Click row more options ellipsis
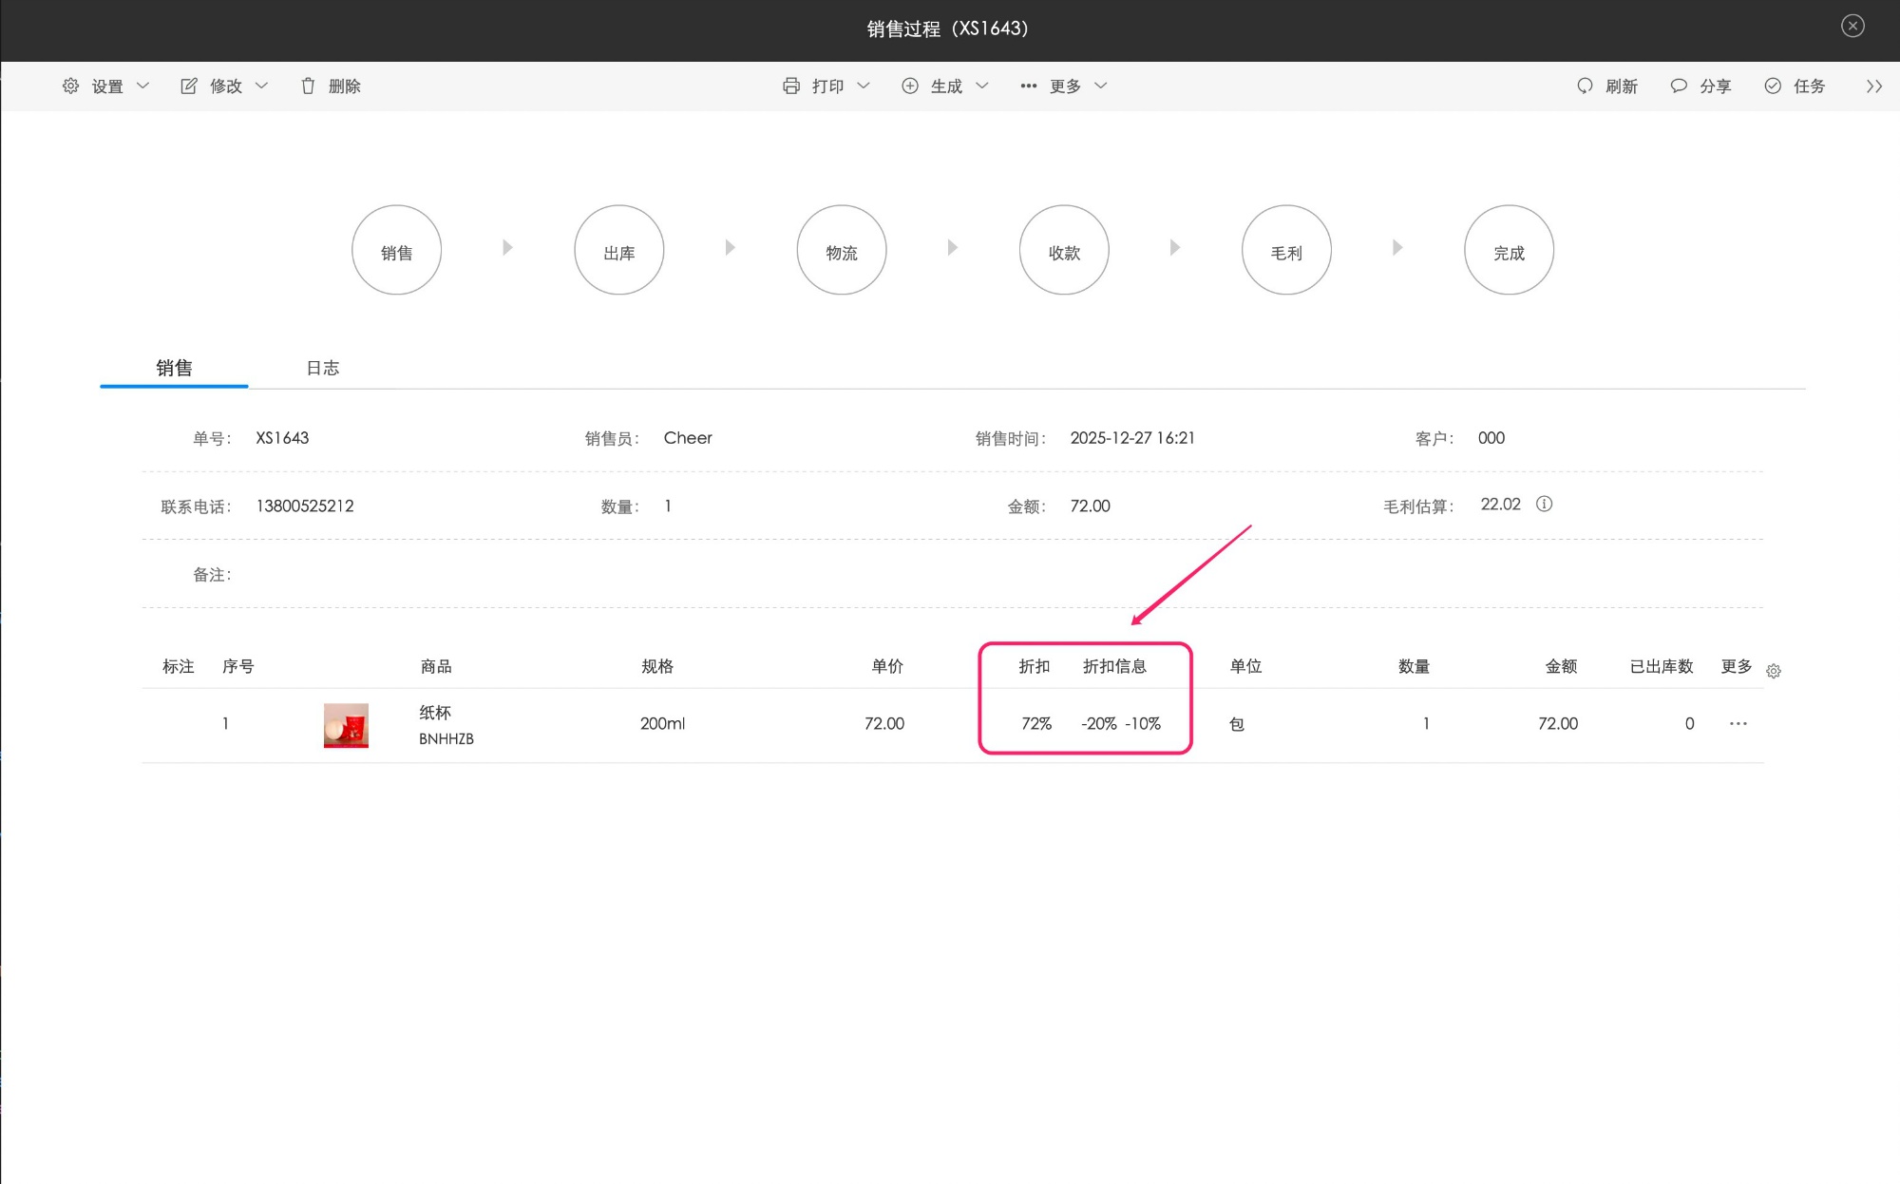 [x=1738, y=724]
